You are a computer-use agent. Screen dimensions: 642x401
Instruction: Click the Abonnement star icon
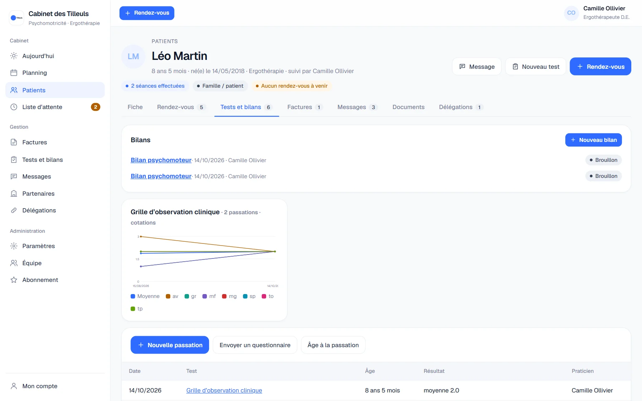point(14,280)
